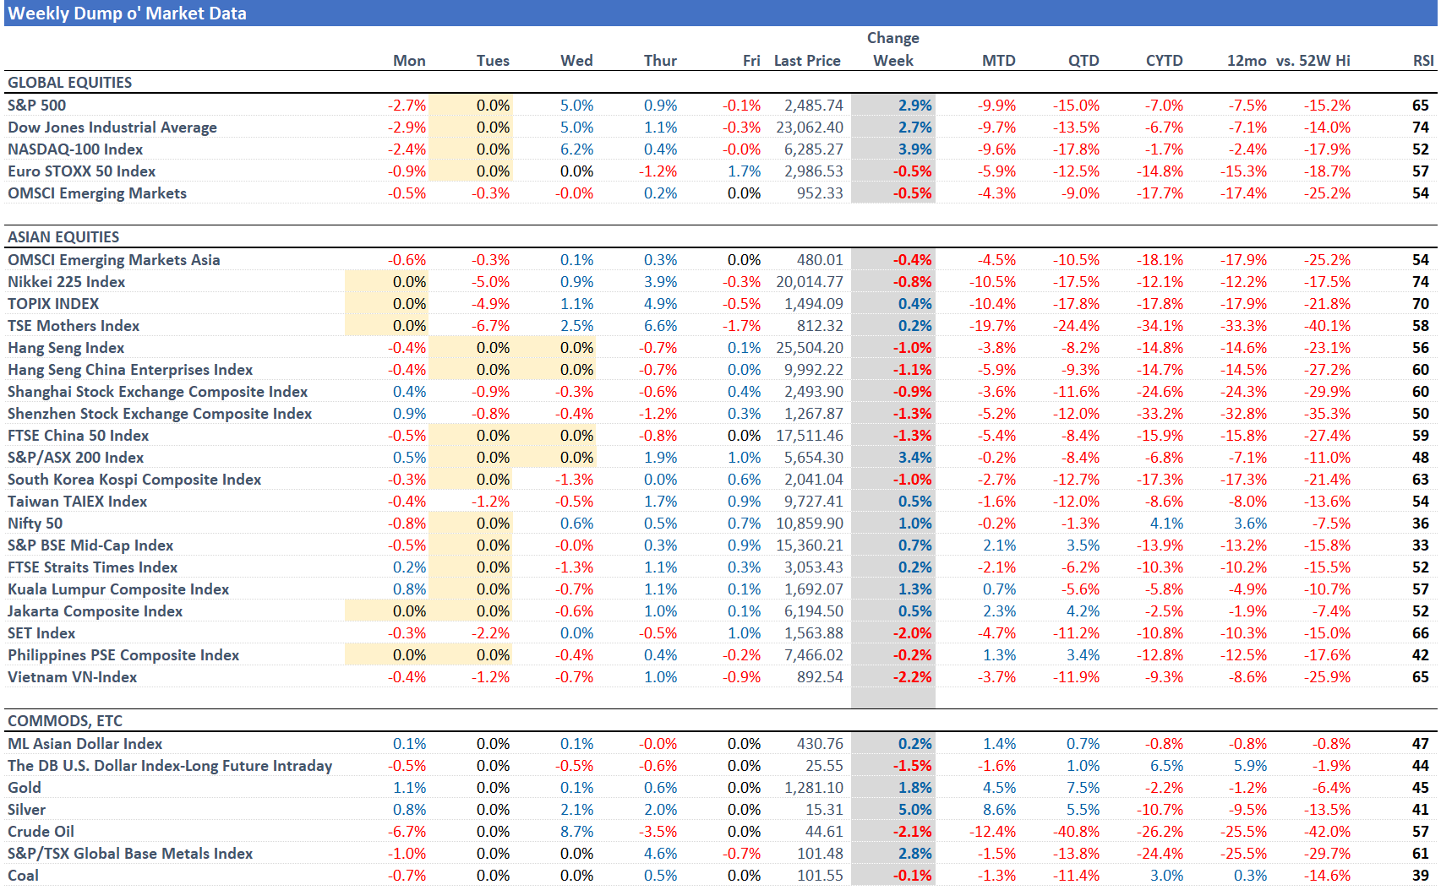Viewport: 1441px width, 890px height.
Task: Click S&P 500 last price 2,485.74
Action: [813, 106]
